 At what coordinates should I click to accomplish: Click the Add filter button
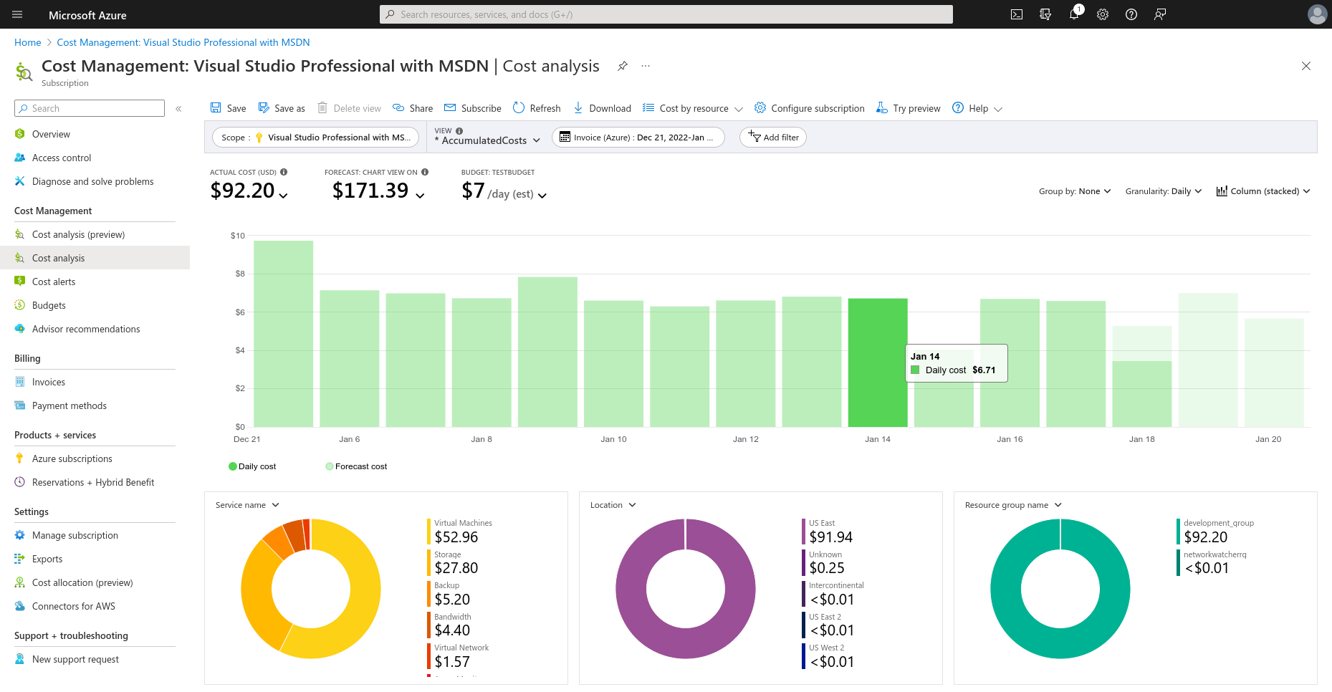coord(773,138)
